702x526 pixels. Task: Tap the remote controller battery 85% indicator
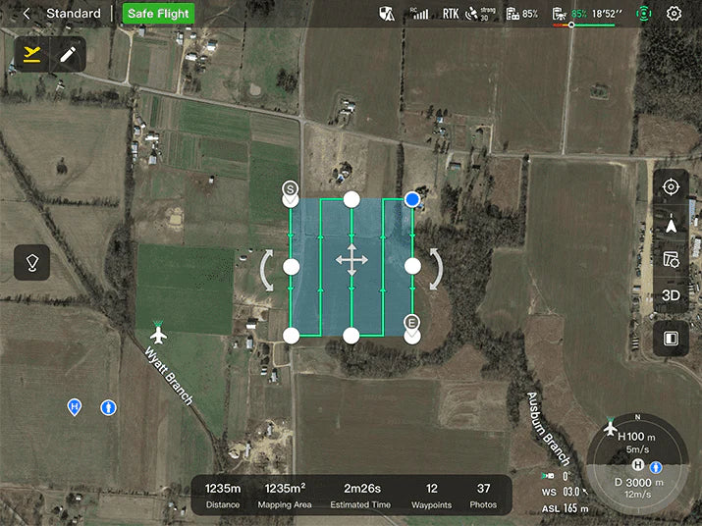[x=521, y=14]
